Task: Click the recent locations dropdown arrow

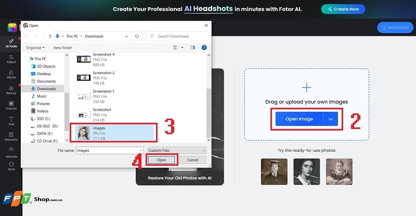Action: point(43,36)
